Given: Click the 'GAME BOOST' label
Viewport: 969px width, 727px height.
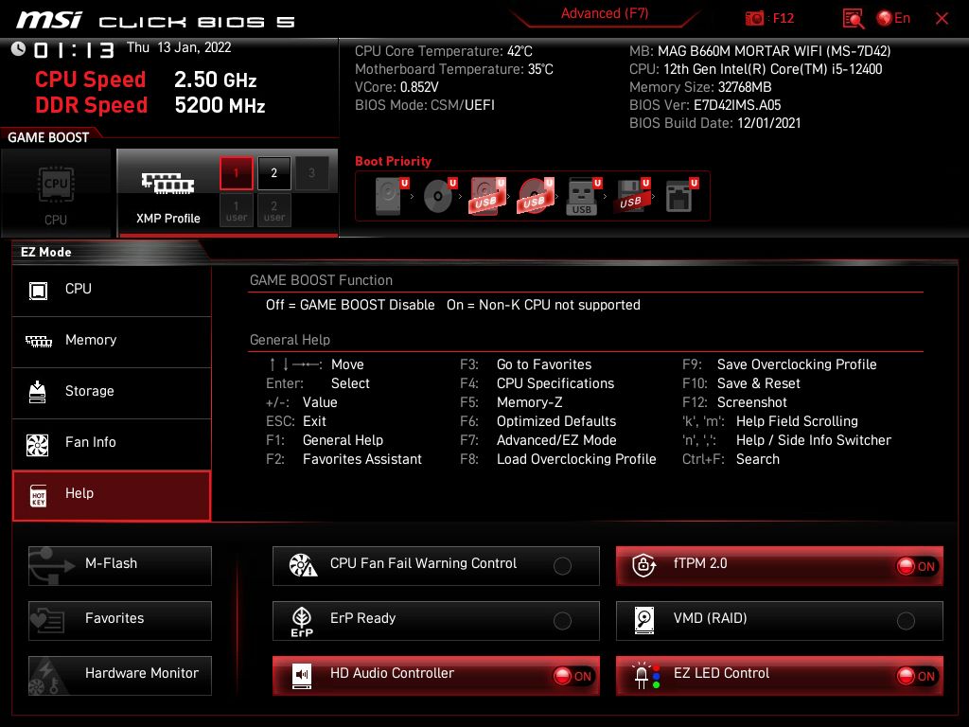Looking at the screenshot, I should coord(48,137).
